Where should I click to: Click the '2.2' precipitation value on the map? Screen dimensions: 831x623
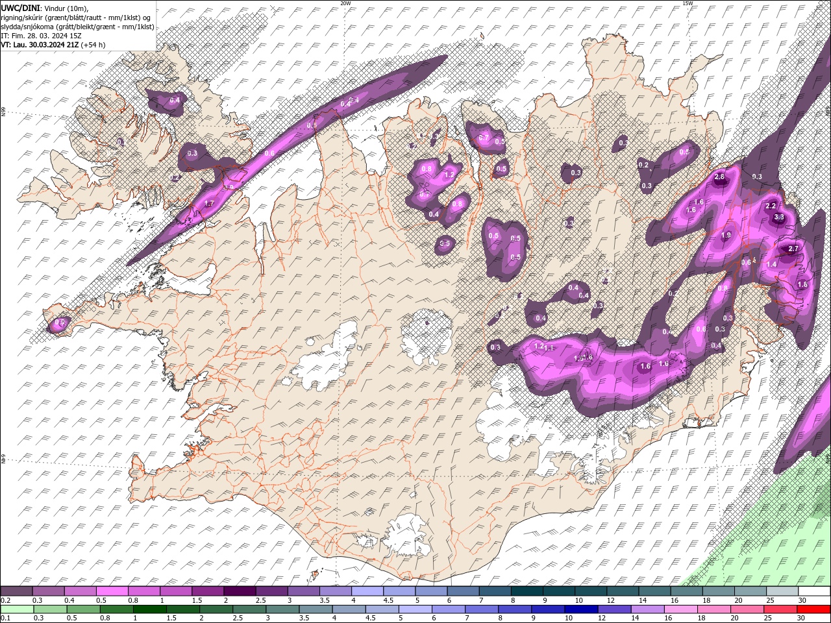click(771, 206)
